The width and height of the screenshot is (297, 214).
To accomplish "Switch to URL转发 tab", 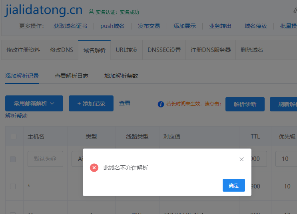I will pos(127,50).
